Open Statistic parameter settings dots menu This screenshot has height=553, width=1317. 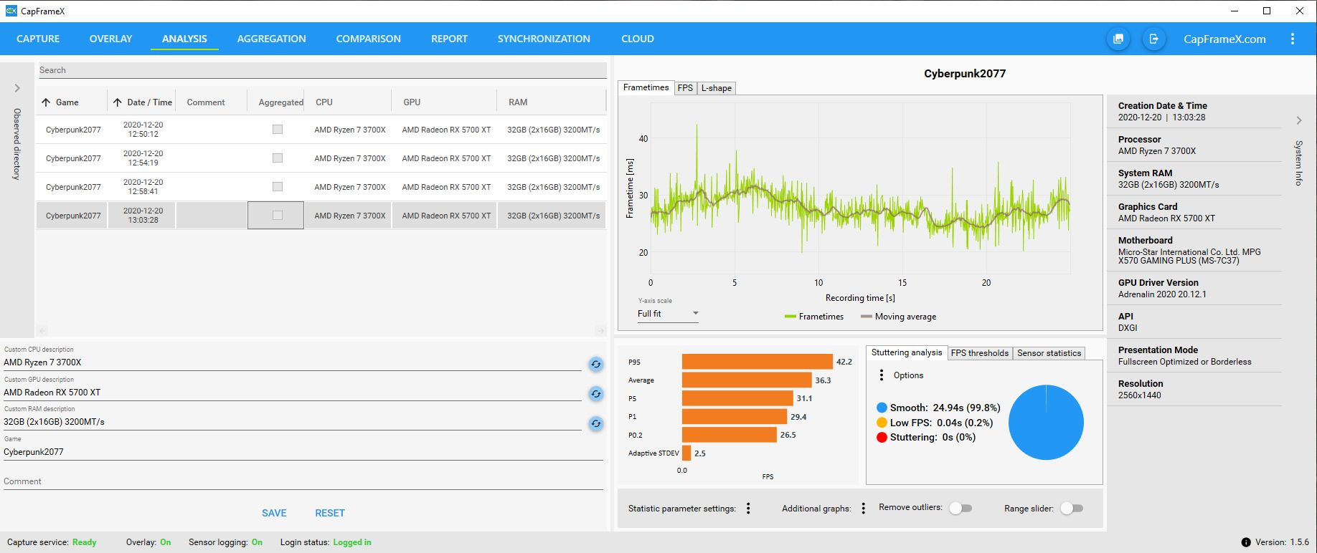[x=748, y=508]
